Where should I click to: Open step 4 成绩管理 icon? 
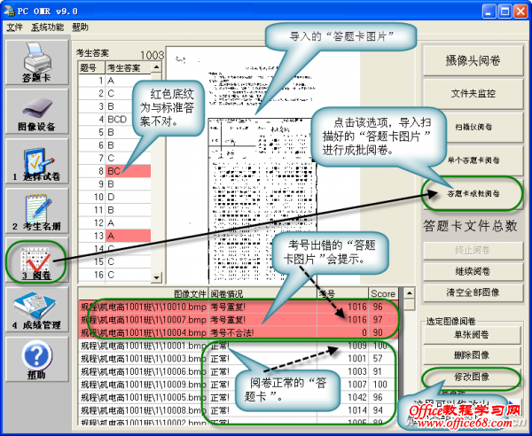tap(36, 310)
